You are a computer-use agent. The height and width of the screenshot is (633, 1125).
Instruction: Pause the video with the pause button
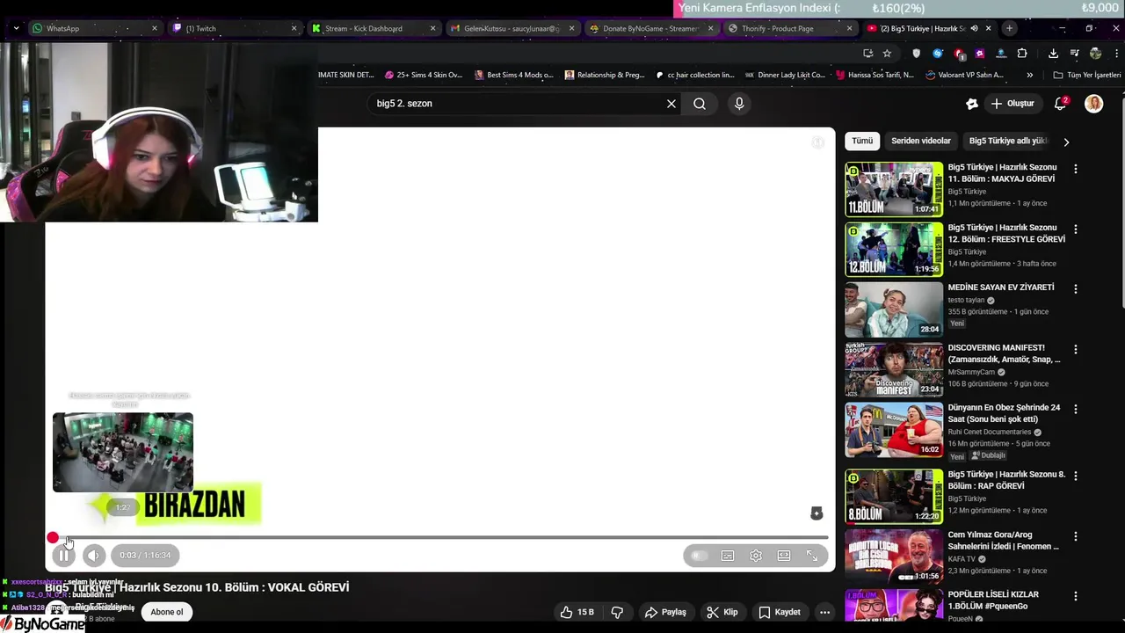[x=63, y=556]
